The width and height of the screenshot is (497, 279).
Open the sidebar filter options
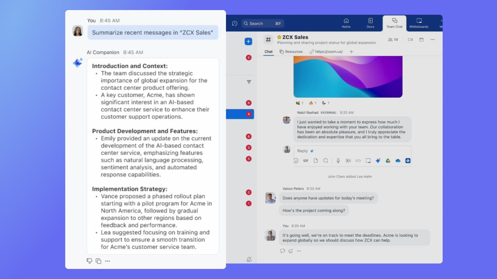[x=249, y=82]
